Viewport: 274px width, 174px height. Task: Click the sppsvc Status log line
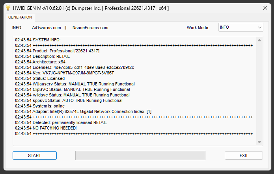(69, 100)
